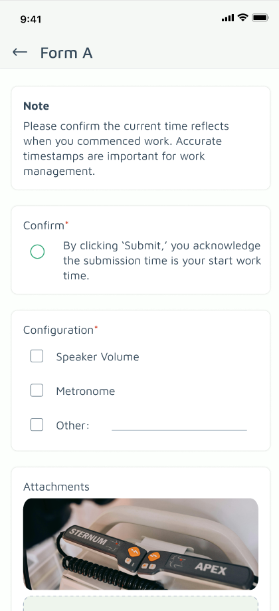
Task: Tap the Other: option label
Action: (73, 426)
